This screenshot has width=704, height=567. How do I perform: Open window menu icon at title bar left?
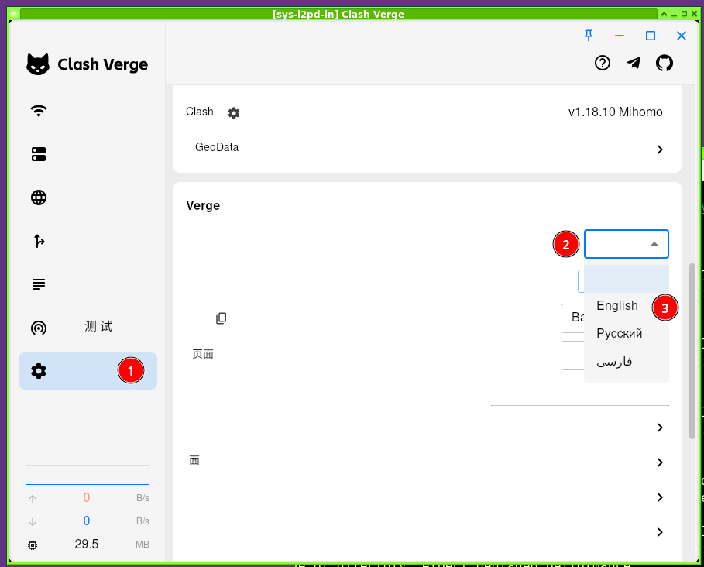tap(13, 14)
